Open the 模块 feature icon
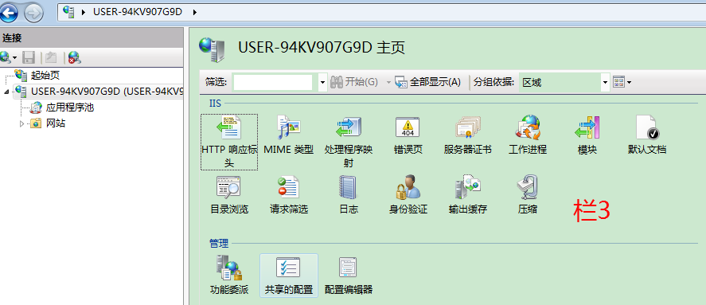The height and width of the screenshot is (305, 706). click(587, 127)
